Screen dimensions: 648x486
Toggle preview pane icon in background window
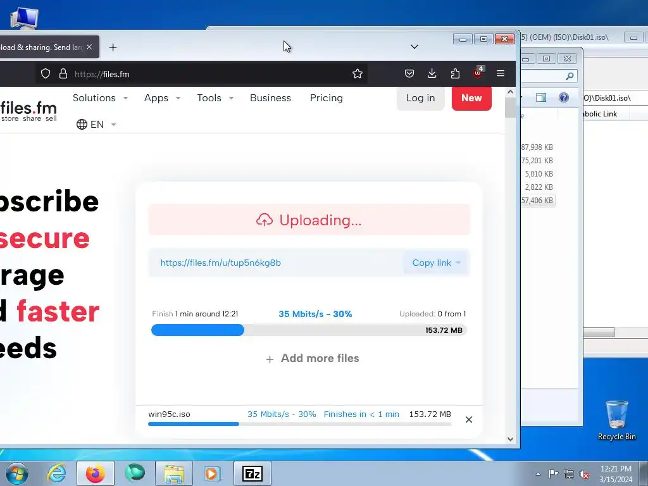tap(541, 97)
